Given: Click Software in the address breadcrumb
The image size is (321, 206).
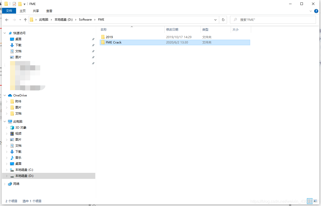Looking at the screenshot, I should pos(85,20).
